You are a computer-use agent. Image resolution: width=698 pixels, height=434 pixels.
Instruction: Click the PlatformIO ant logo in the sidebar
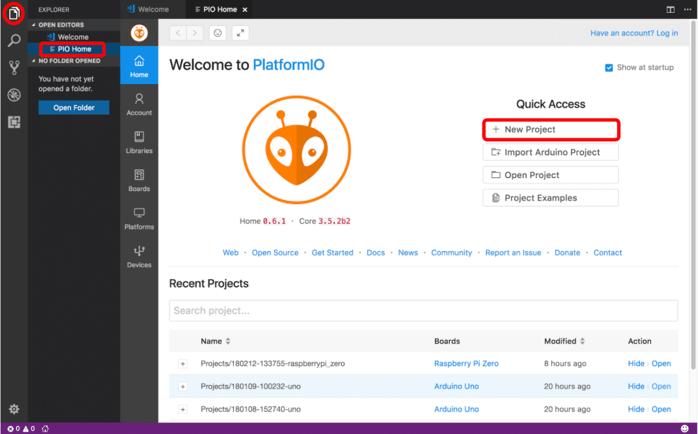click(x=139, y=33)
